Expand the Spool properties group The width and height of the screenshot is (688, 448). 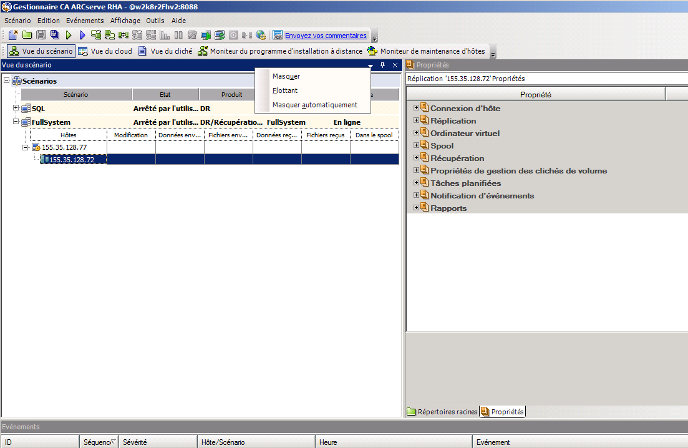416,145
